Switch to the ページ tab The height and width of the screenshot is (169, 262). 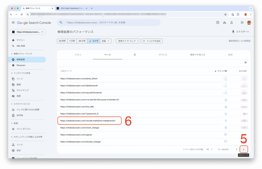107,55
